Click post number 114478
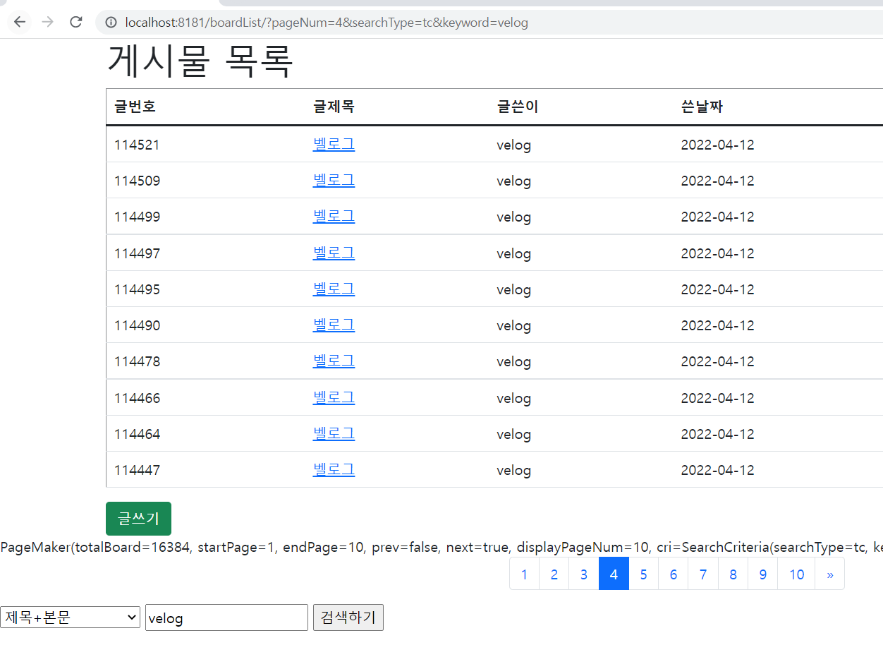Image resolution: width=883 pixels, height=645 pixels. coord(137,362)
